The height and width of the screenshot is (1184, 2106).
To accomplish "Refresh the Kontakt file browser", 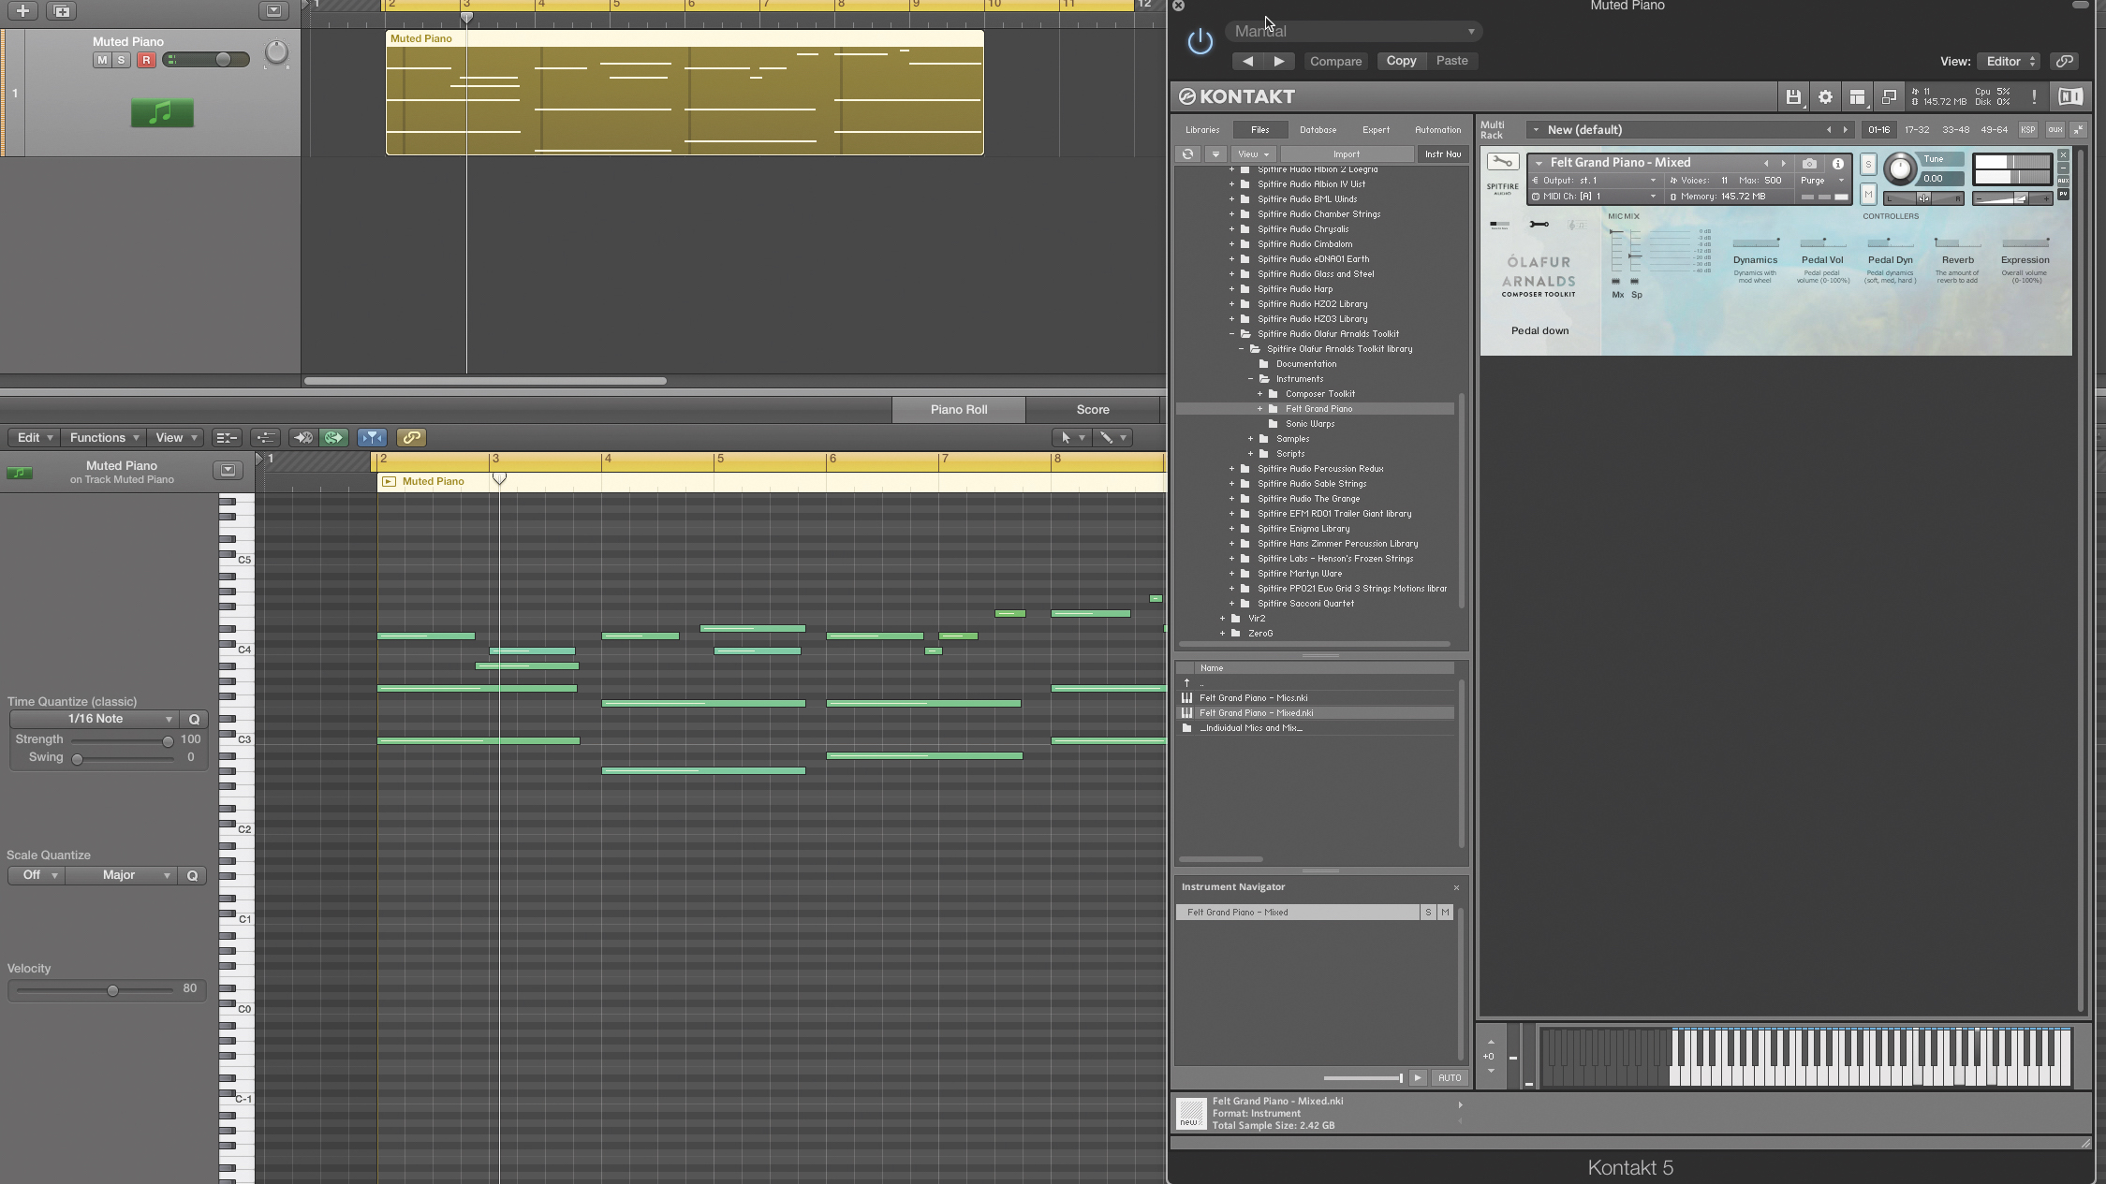I will (x=1187, y=153).
